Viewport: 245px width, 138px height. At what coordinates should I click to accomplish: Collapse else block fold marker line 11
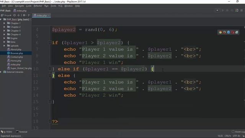pyautogui.click(x=50, y=76)
